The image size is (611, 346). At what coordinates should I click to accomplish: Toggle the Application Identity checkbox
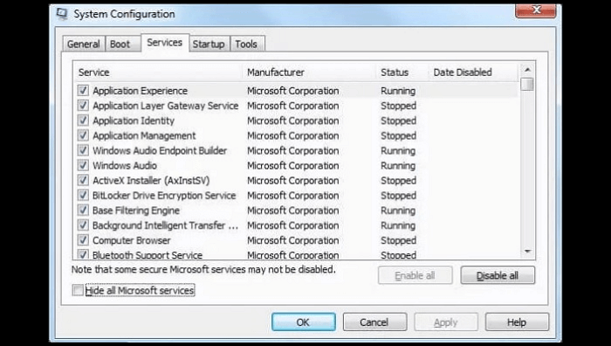(x=83, y=121)
